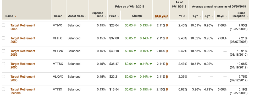Sort by Since inception arrow
This screenshot has height=99, width=255.
pyautogui.click(x=247, y=16)
